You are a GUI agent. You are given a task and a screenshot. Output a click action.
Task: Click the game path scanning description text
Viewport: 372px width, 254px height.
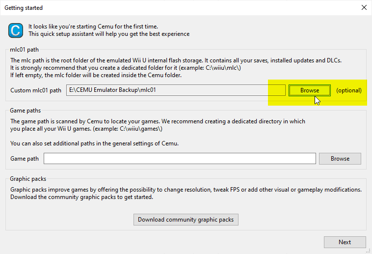pyautogui.click(x=158, y=125)
